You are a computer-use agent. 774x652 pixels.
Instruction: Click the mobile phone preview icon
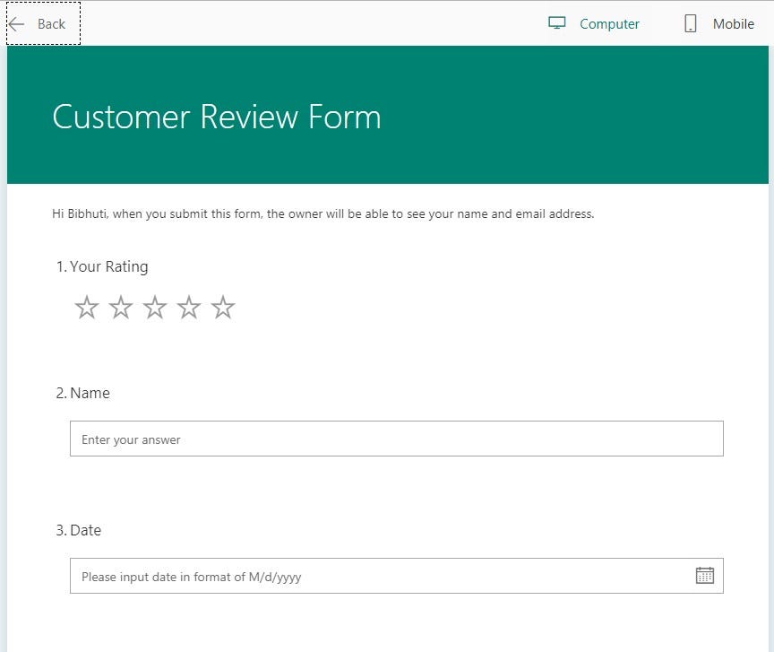689,23
